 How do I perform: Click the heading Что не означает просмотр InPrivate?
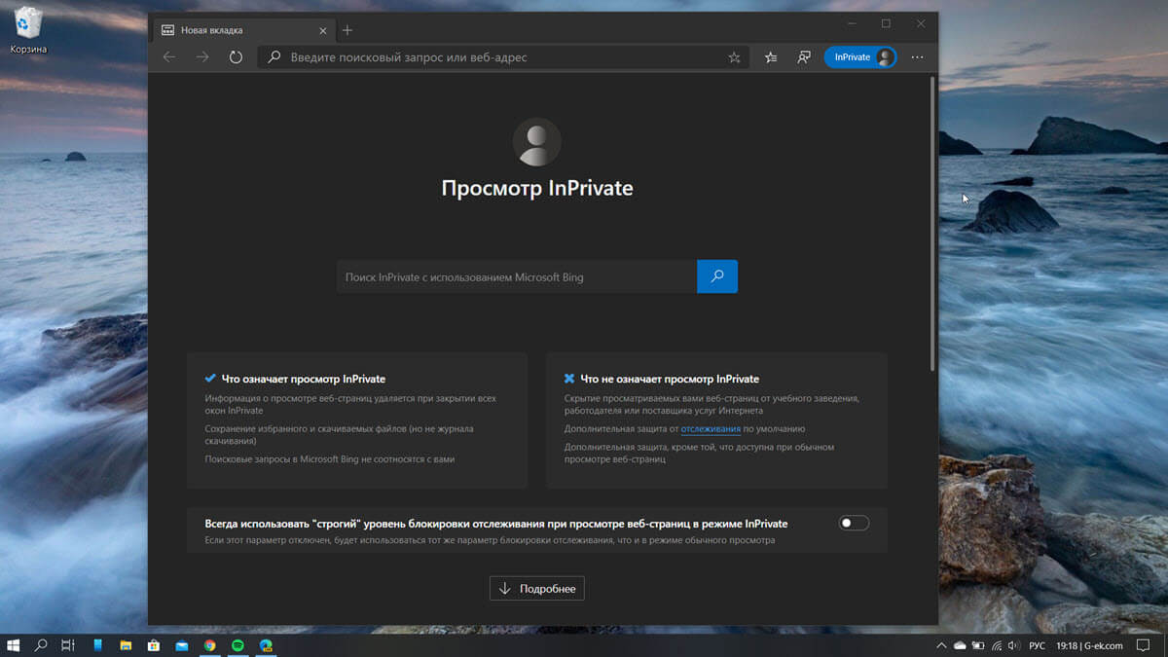pyautogui.click(x=670, y=379)
